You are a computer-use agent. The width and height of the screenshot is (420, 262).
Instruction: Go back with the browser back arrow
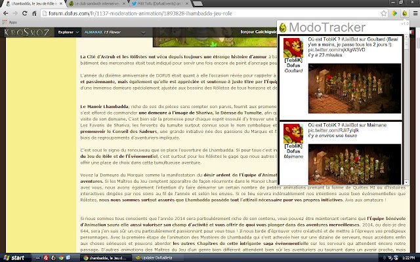6,13
